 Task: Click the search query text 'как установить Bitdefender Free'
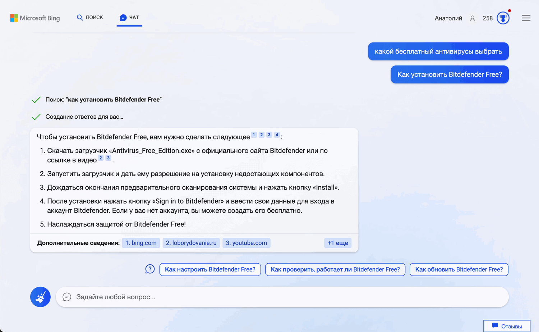click(114, 100)
